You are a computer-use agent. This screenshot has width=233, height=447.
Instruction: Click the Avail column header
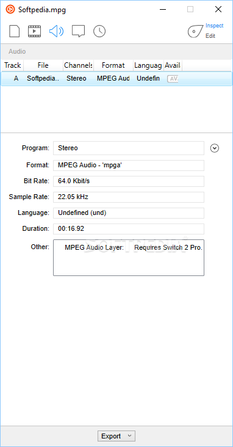coord(173,65)
